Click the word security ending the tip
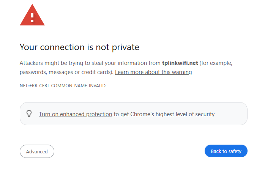This screenshot has width=276, height=175. click(x=205, y=114)
